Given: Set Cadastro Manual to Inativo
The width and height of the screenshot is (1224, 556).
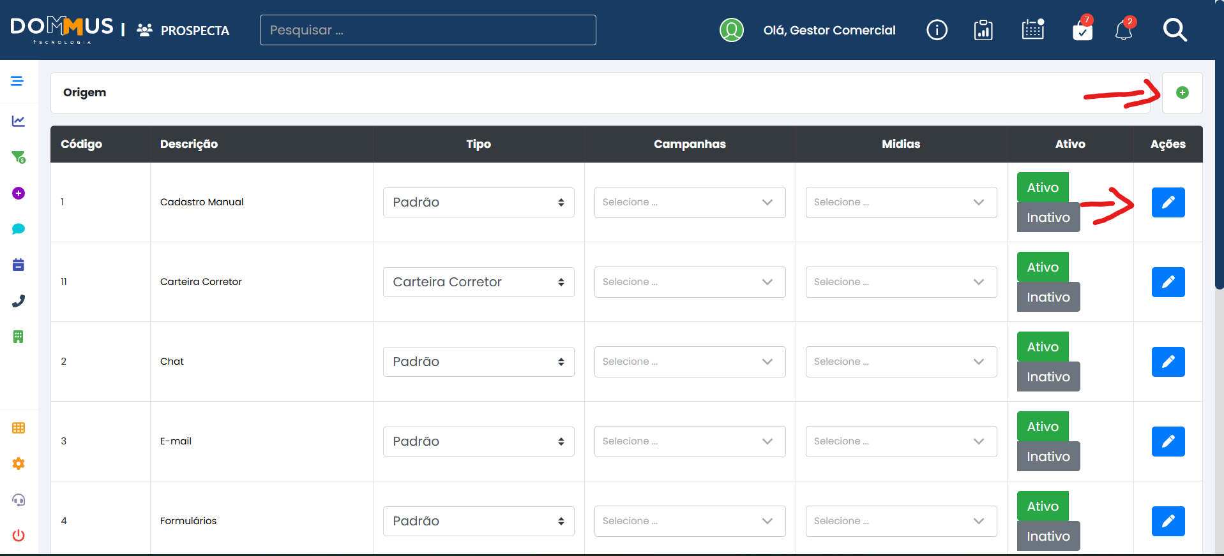Looking at the screenshot, I should pyautogui.click(x=1048, y=217).
